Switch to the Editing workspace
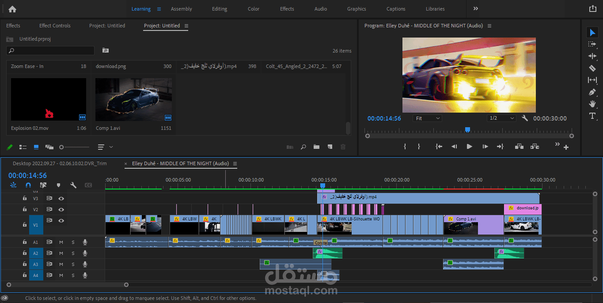 click(220, 9)
